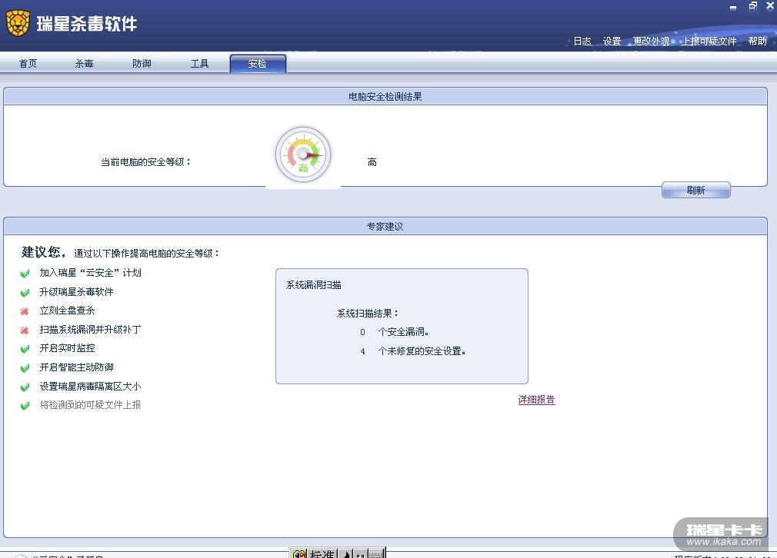Select 开启实时监控 suggestion
Viewport: 777px width, 558px height.
click(67, 348)
